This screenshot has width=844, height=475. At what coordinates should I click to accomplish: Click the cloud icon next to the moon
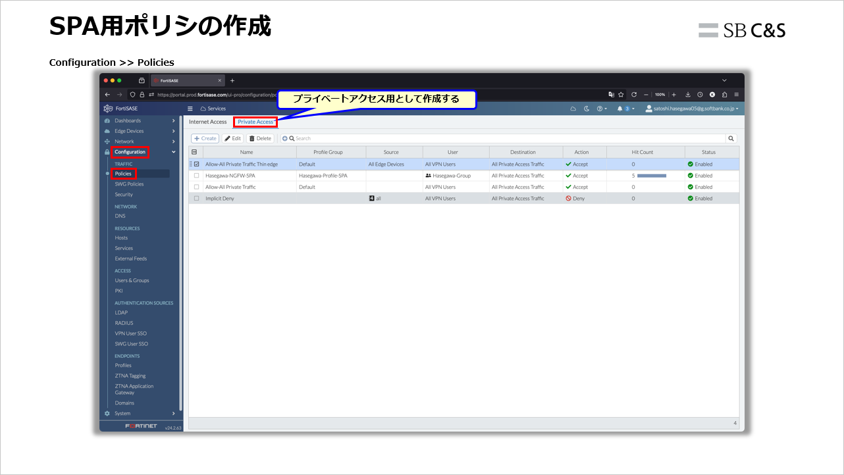[x=573, y=109]
